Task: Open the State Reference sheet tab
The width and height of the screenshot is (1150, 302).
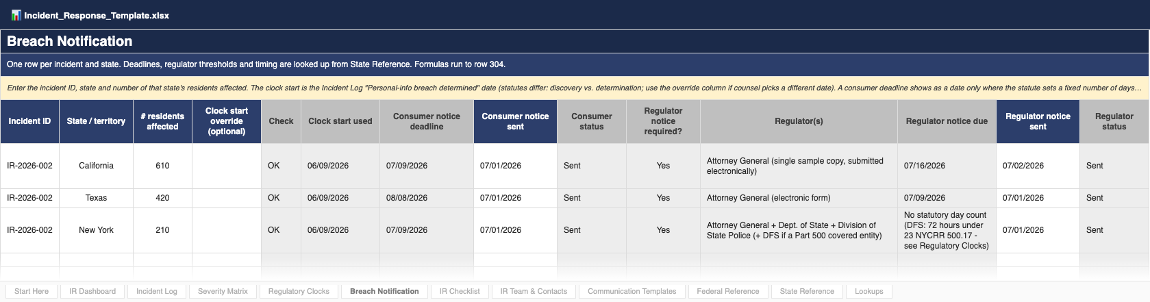Action: tap(807, 291)
